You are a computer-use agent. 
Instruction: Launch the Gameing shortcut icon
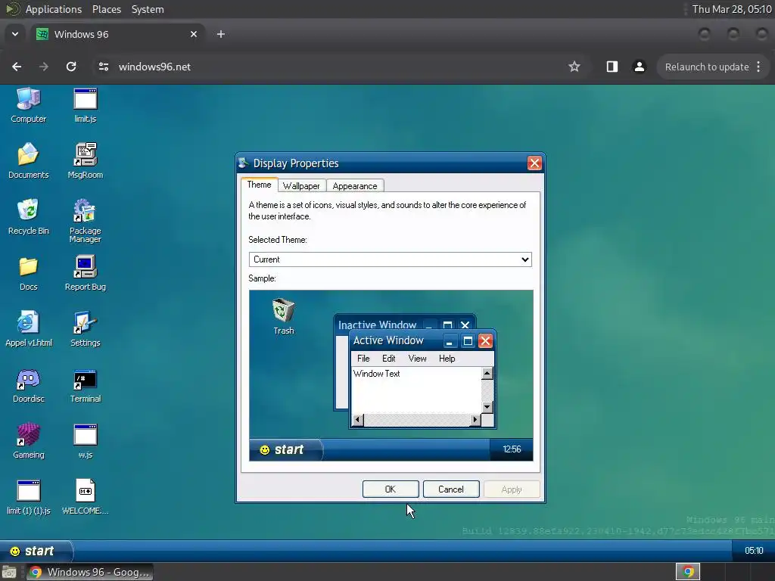point(28,441)
